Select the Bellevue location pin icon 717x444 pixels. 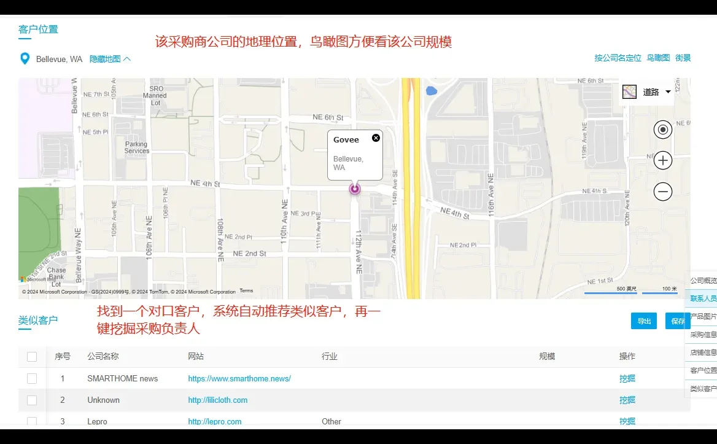pyautogui.click(x=24, y=58)
